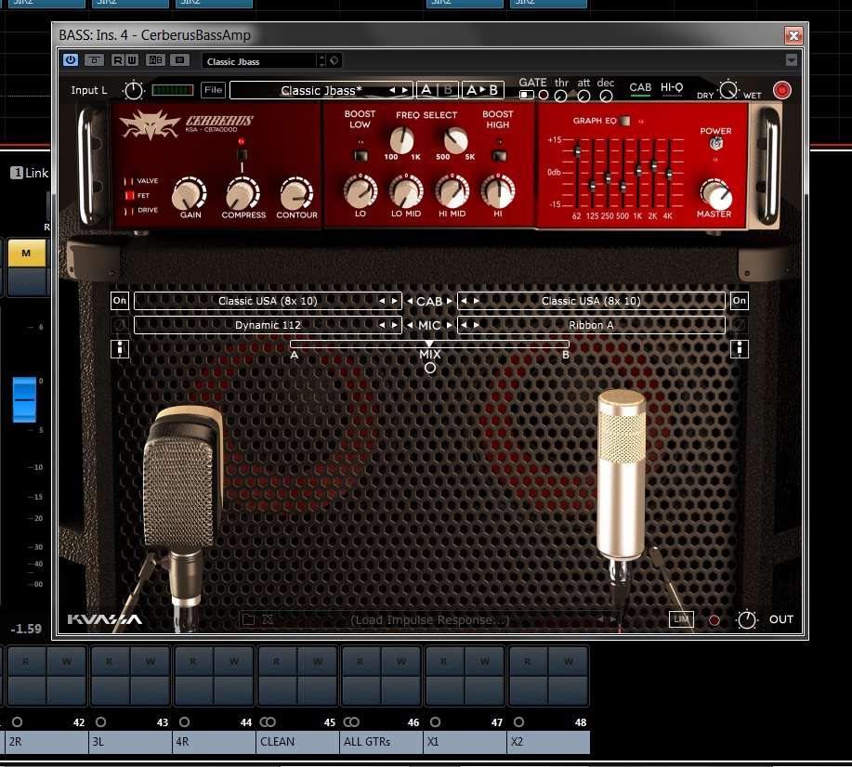Click the 1K graphic EQ slider
Viewport: 852px width, 767px height.
pos(639,171)
